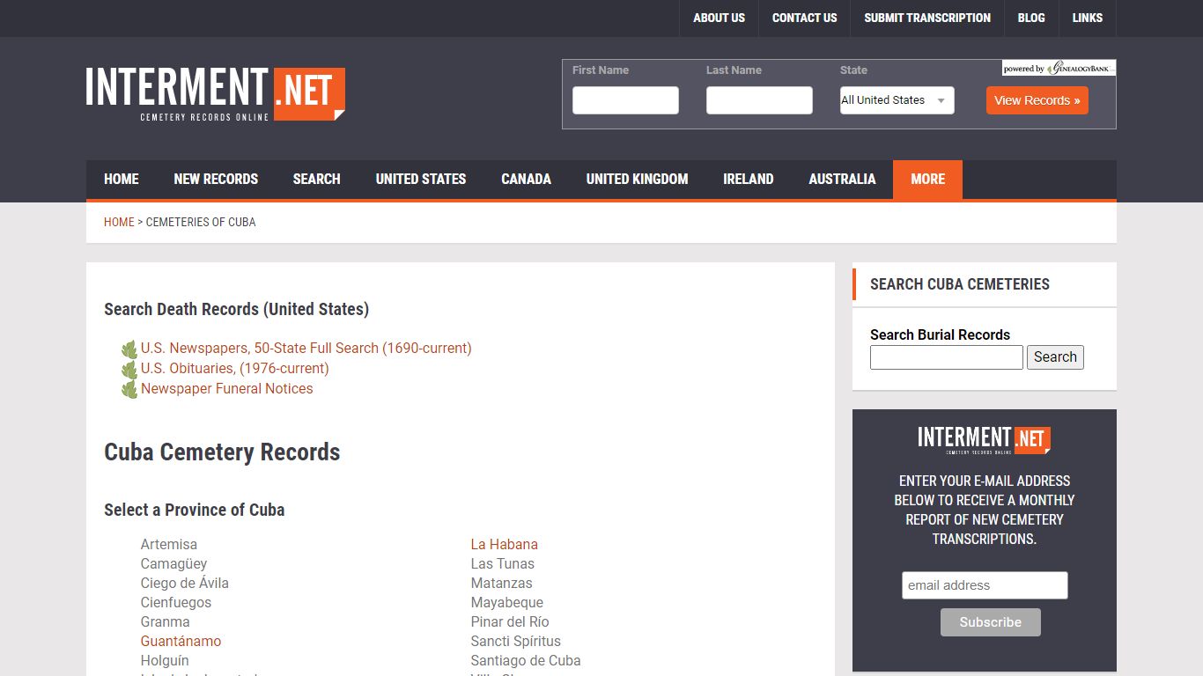Click the Holguín province text
Image resolution: width=1203 pixels, height=676 pixels.
[x=165, y=661]
